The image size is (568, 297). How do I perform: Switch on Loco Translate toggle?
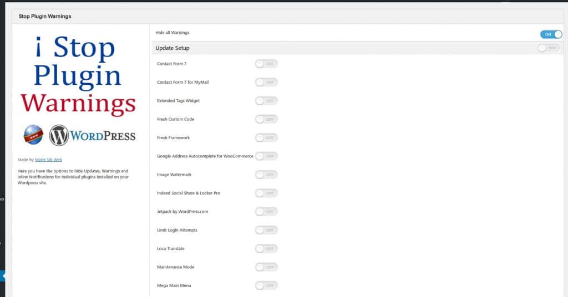(266, 249)
